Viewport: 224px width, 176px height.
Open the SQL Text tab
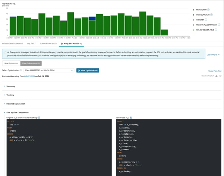click(31, 44)
